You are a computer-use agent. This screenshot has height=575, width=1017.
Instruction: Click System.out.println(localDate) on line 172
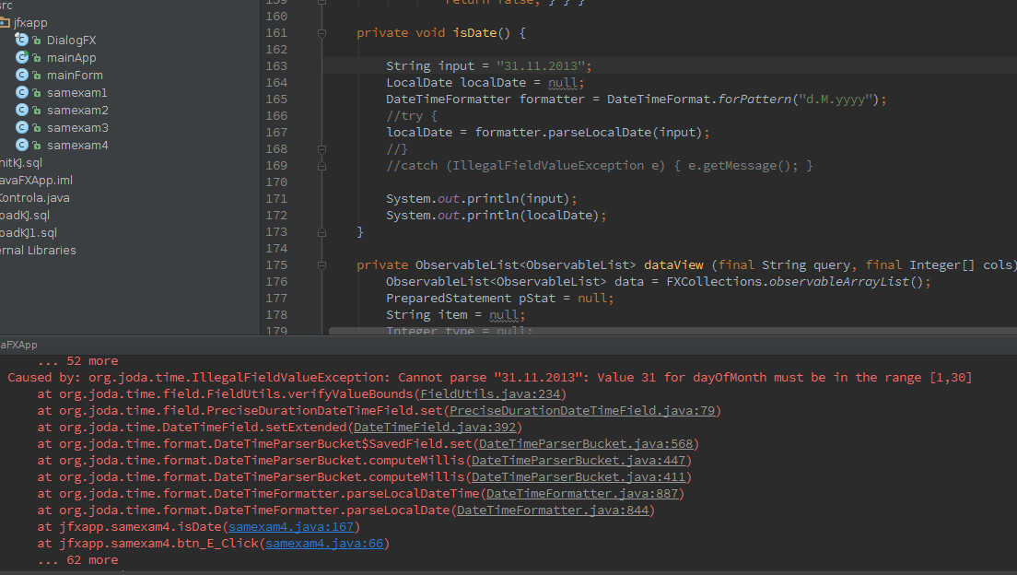(497, 216)
